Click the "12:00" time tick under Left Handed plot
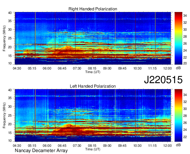The image size is (190, 154). [x=167, y=146]
